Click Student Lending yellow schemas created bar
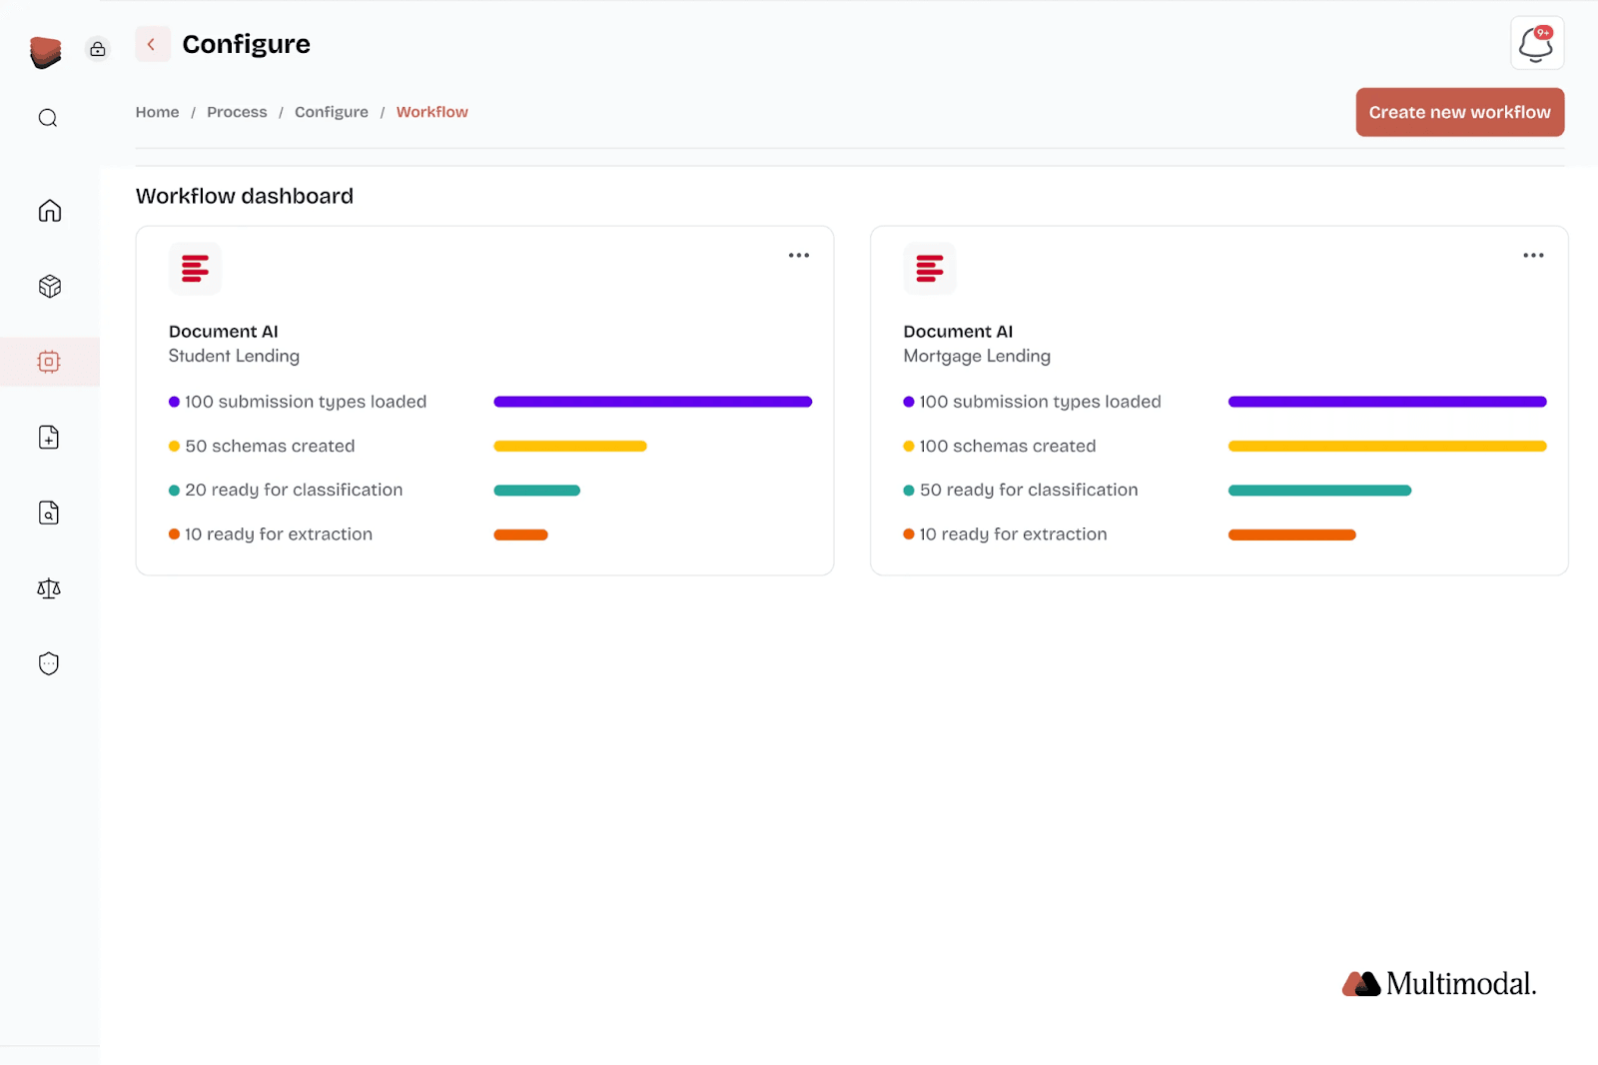 pos(570,447)
